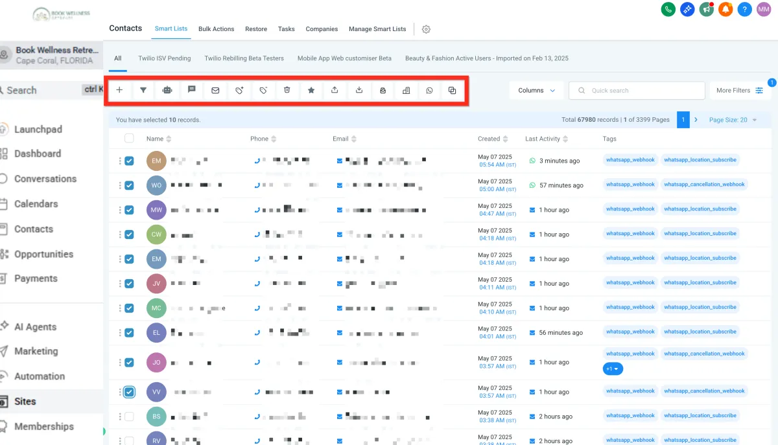This screenshot has width=778, height=445.
Task: Open the Restore tab
Action: click(256, 29)
